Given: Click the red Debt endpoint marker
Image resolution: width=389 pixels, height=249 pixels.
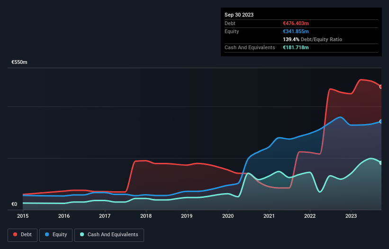Looking at the screenshot, I should (381, 87).
